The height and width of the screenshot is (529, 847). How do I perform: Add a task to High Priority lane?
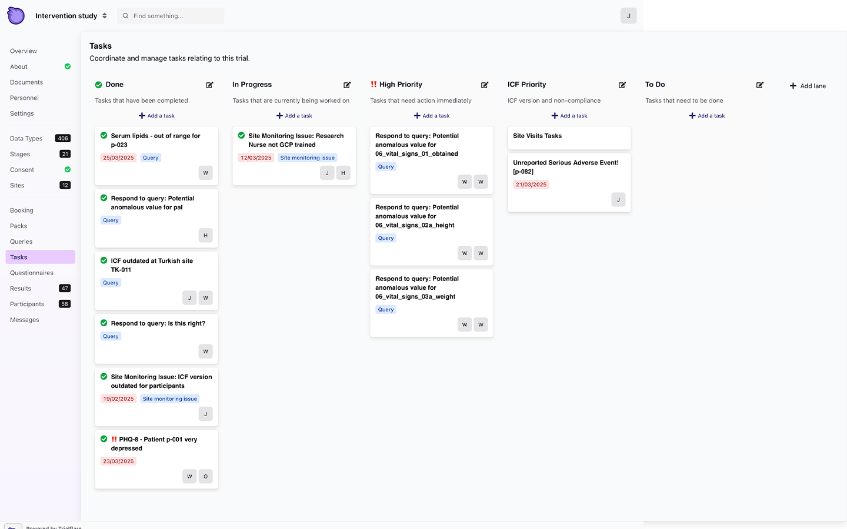[432, 116]
